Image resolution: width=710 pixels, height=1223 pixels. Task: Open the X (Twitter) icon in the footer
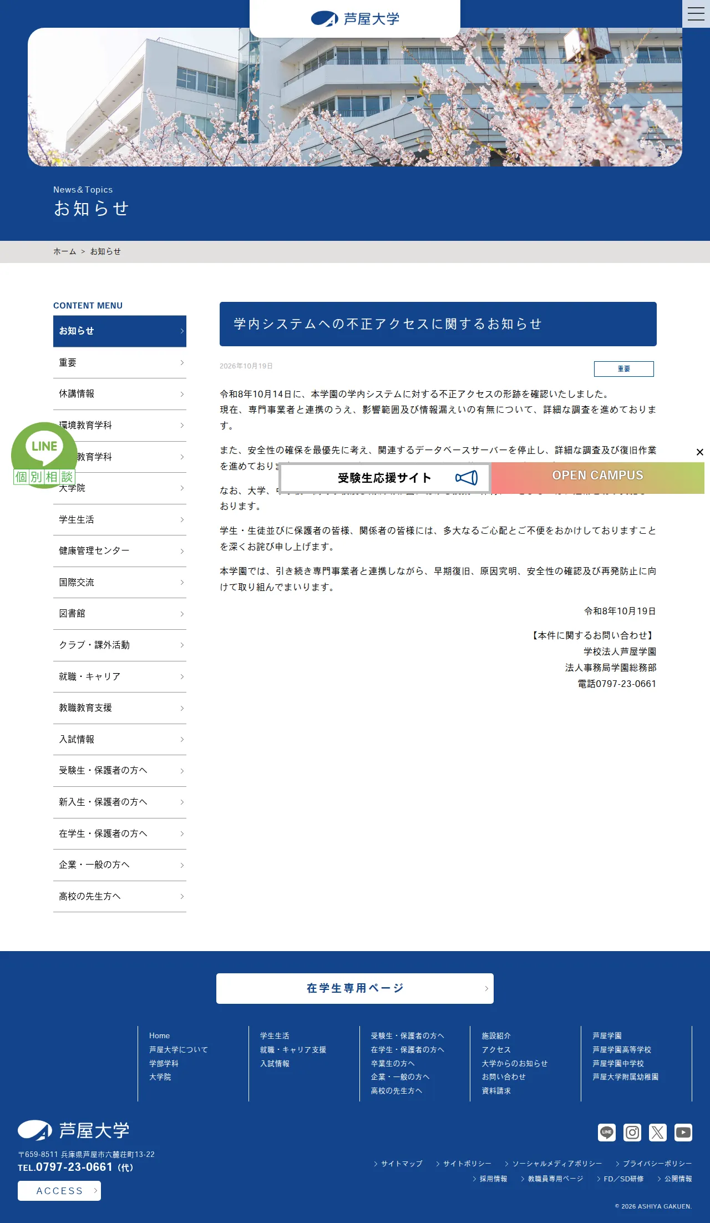pyautogui.click(x=658, y=1132)
